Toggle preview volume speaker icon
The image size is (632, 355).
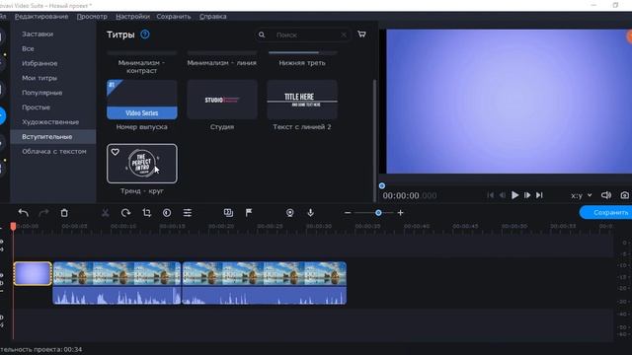click(x=605, y=195)
